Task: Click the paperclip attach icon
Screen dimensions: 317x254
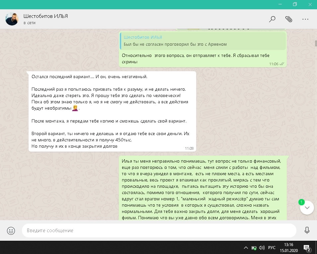Action: point(289,19)
